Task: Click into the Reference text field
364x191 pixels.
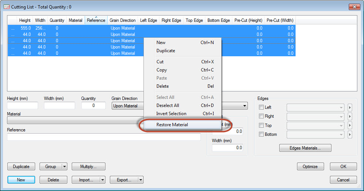Action: pos(104,137)
